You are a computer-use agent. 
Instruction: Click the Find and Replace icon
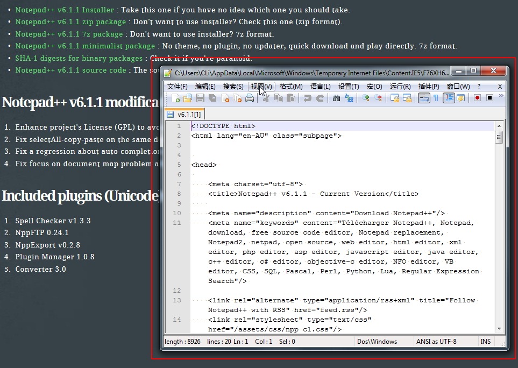(349, 98)
